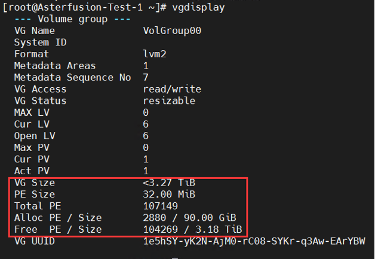The image size is (375, 259).
Task: Click the "104269 / 3.18 TiB" Free PE value
Action: pos(192,229)
